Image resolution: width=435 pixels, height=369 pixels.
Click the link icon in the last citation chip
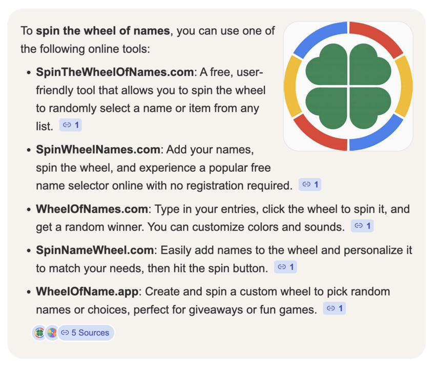tap(330, 308)
